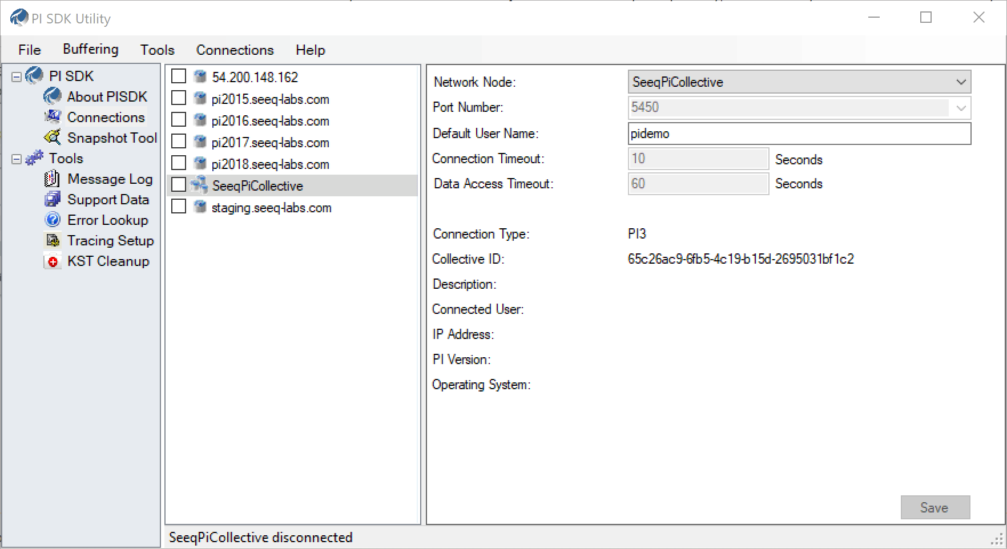The image size is (1007, 549).
Task: Click the SeeqPiCollective collective server icon
Action: tap(199, 185)
